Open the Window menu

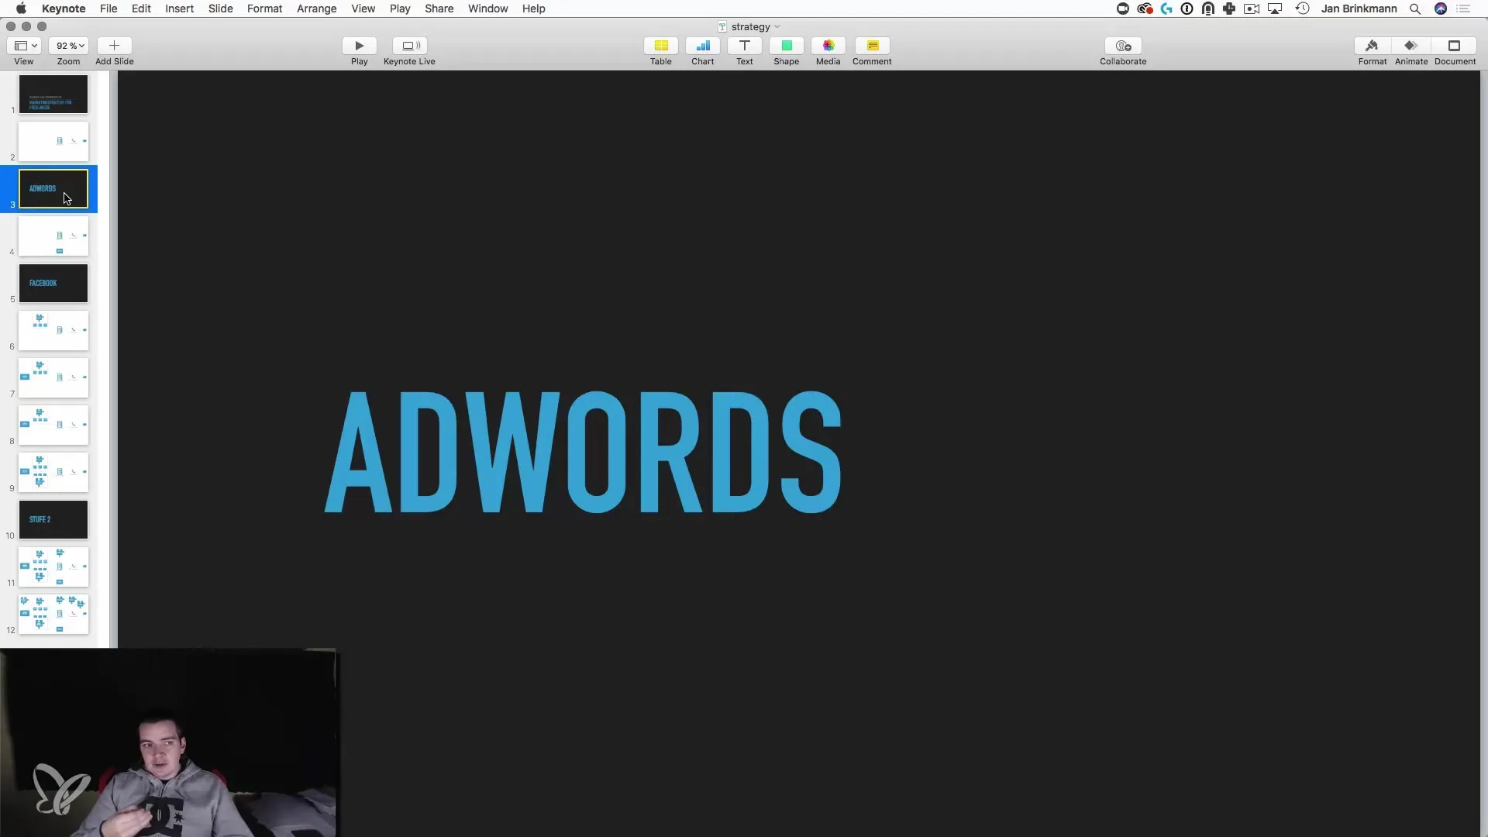point(488,9)
